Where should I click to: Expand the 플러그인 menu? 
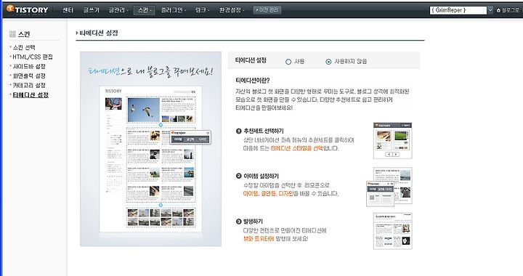(174, 10)
